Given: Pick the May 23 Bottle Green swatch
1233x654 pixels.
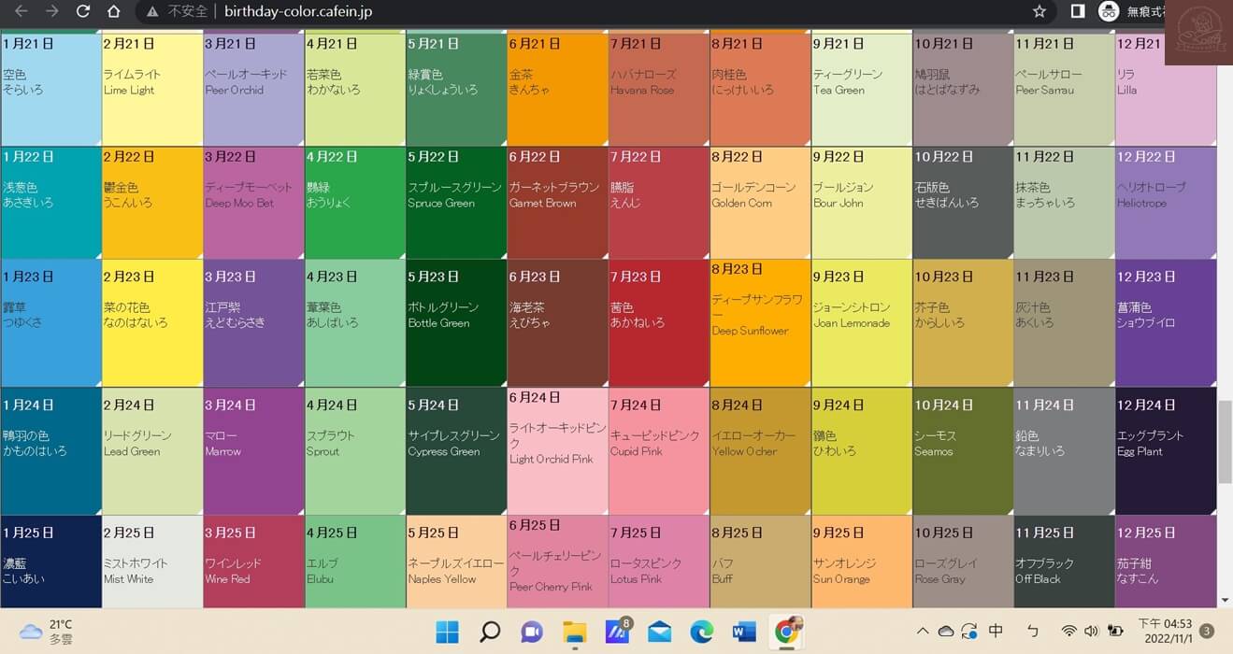Looking at the screenshot, I should [455, 322].
